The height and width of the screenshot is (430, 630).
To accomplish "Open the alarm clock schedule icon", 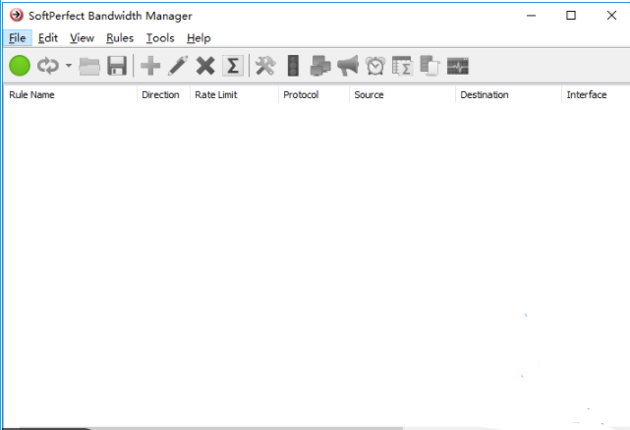I will (375, 66).
